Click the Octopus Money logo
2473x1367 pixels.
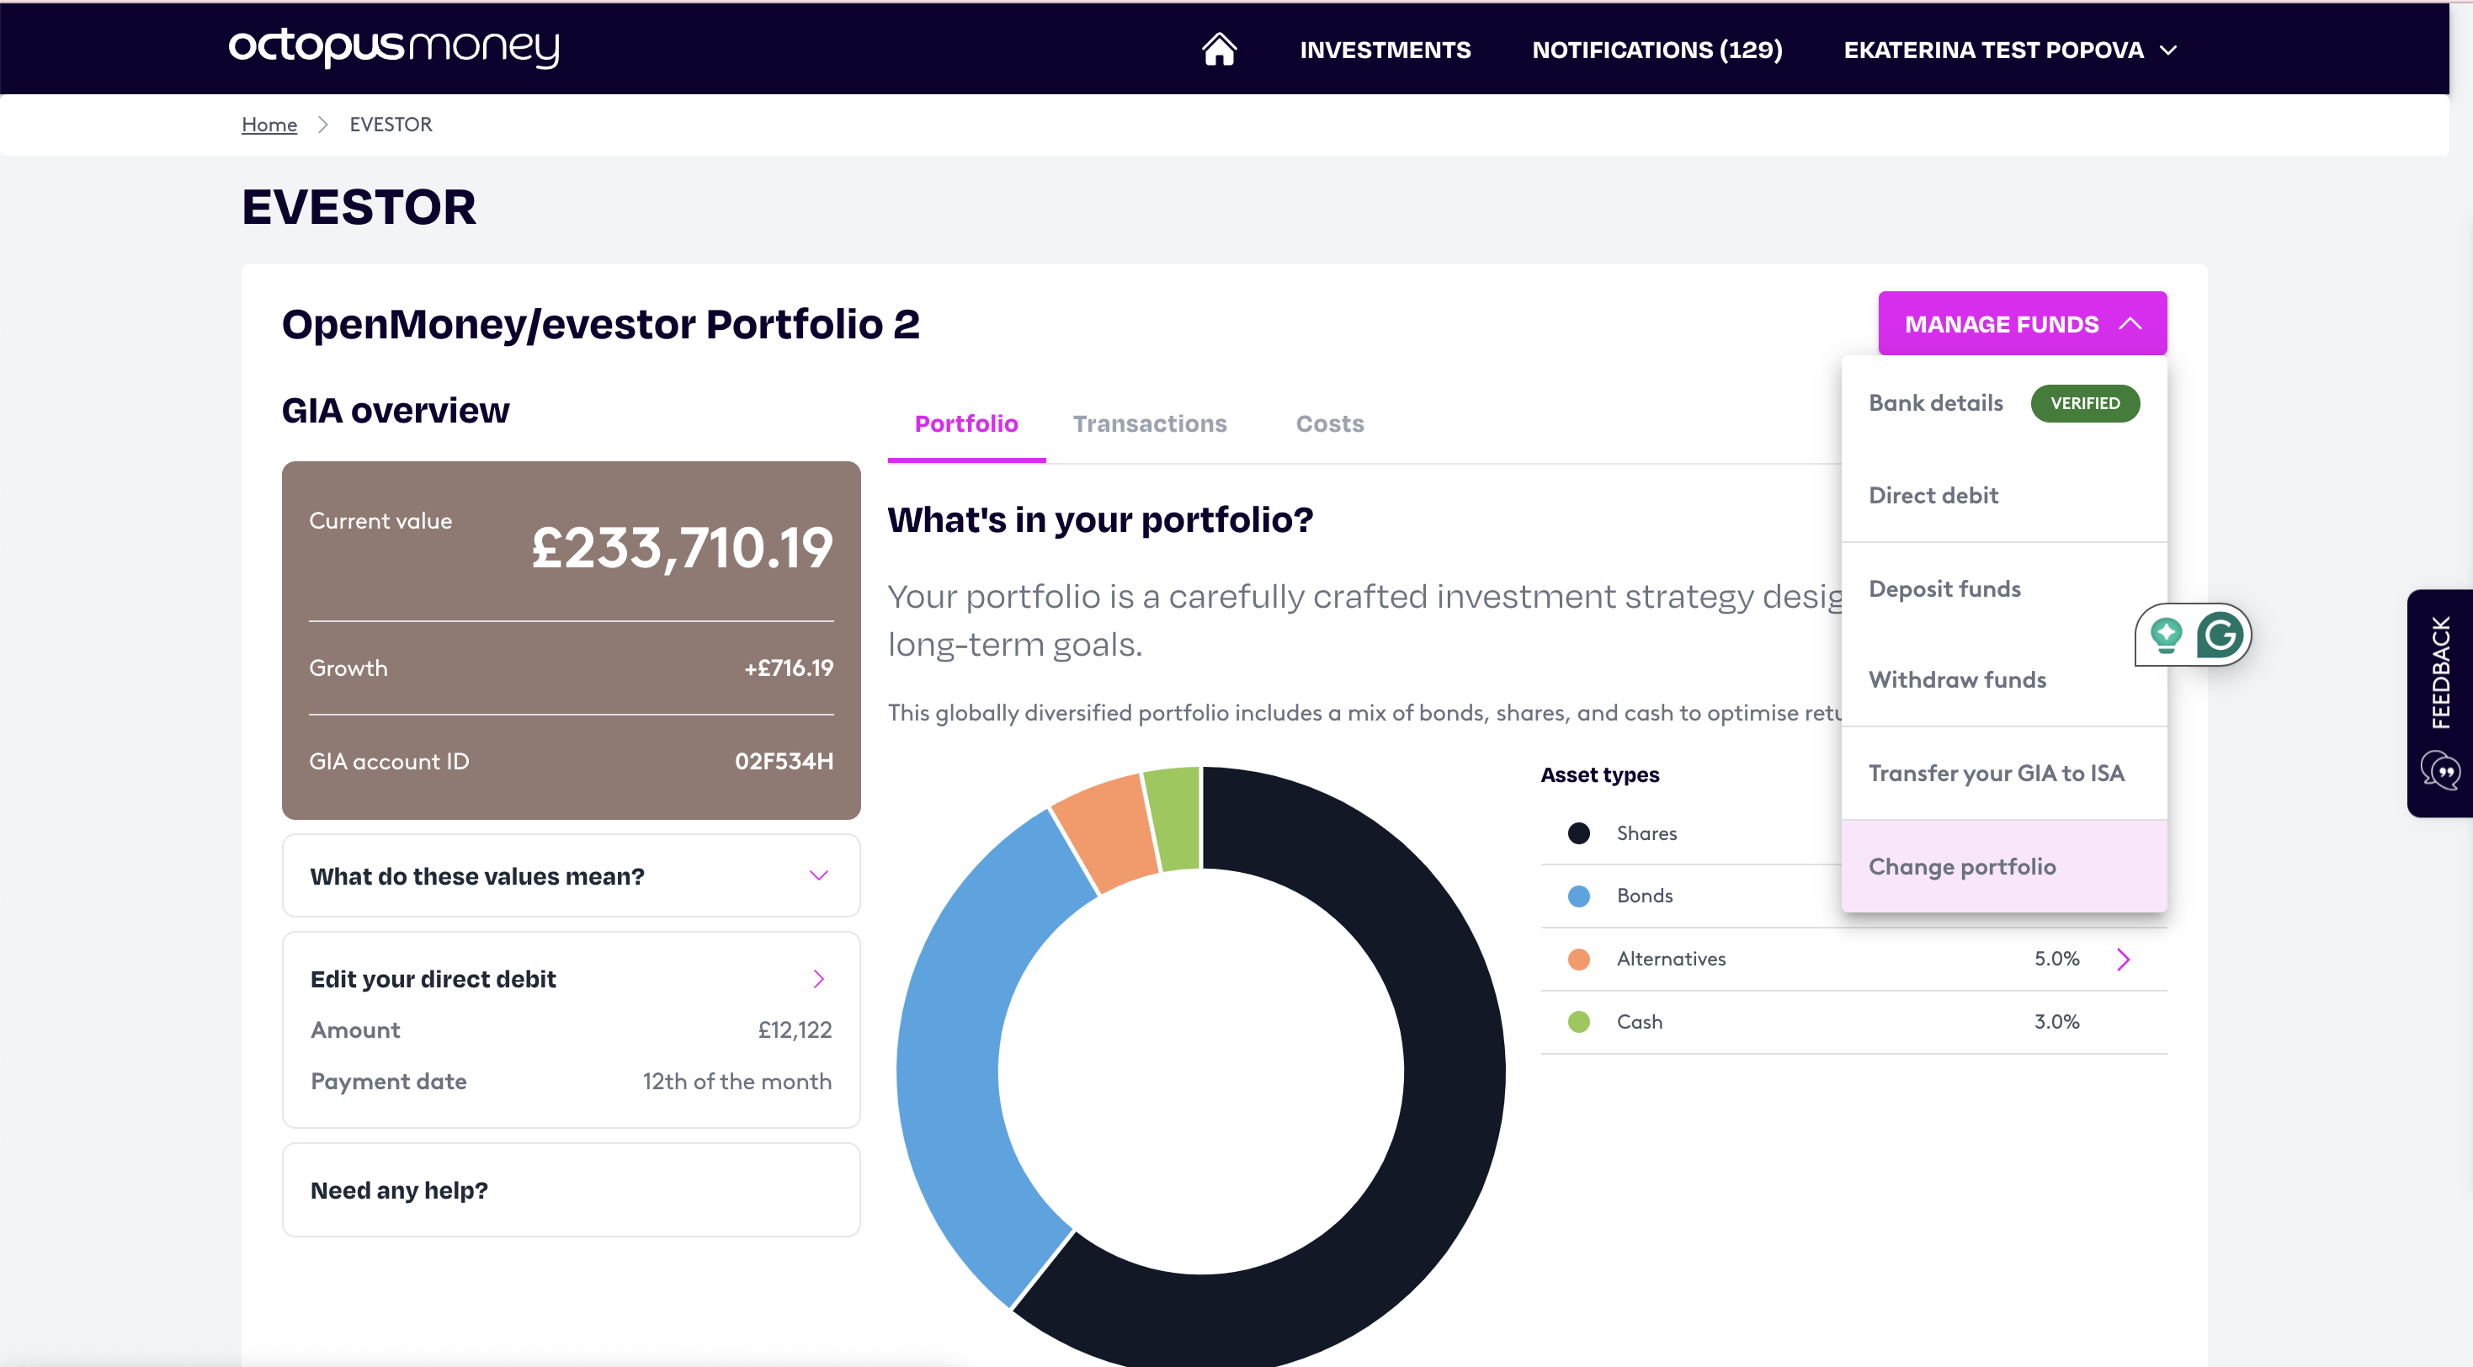(x=394, y=48)
